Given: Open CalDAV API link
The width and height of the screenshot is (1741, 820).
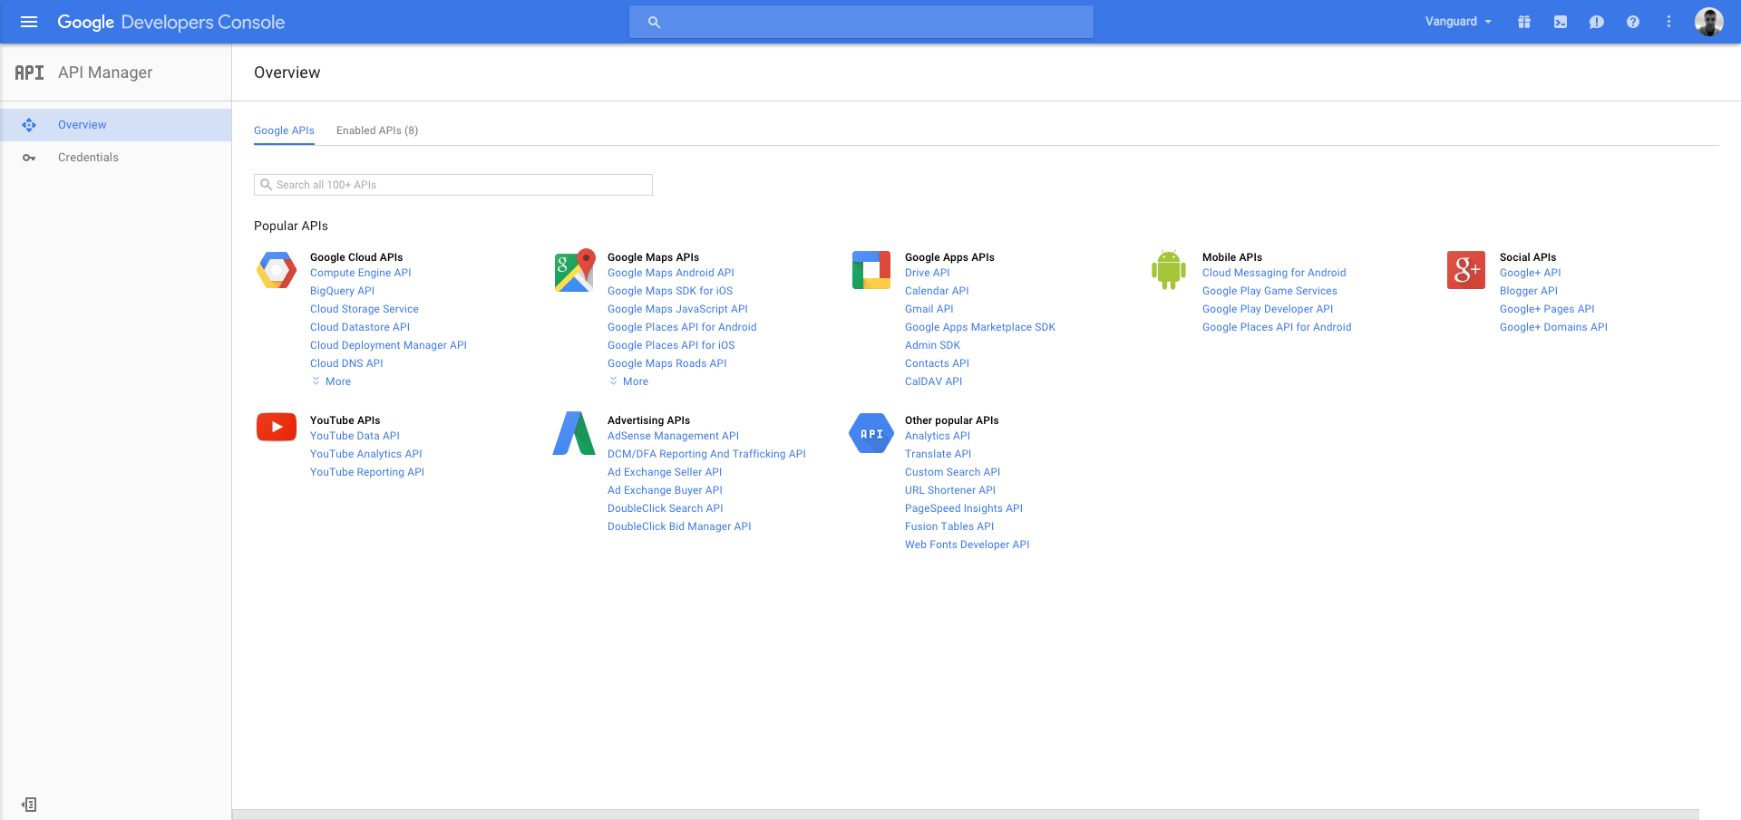Looking at the screenshot, I should [934, 381].
